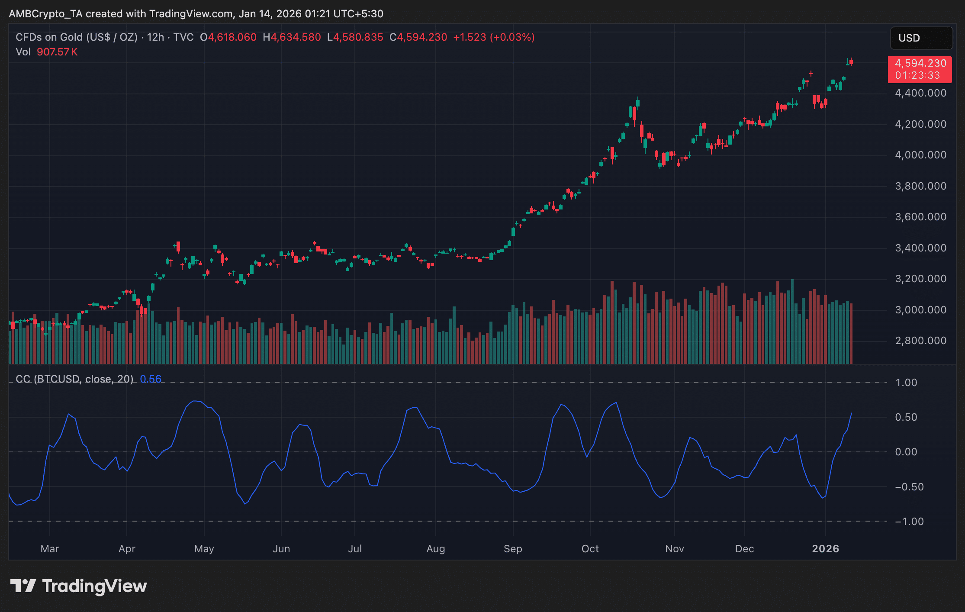Image resolution: width=965 pixels, height=612 pixels.
Task: Open the USD currency selector
Action: (x=921, y=38)
